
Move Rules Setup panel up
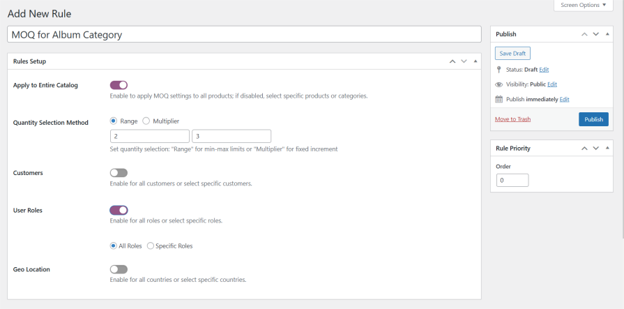(x=452, y=61)
